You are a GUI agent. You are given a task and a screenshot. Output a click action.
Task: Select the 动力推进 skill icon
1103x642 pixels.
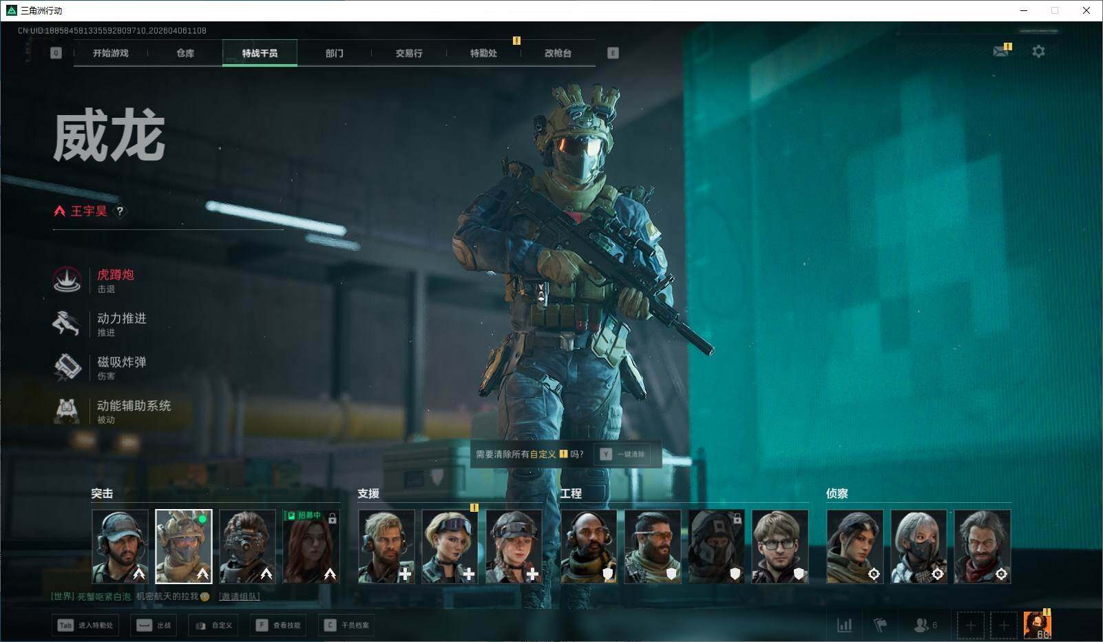point(67,323)
